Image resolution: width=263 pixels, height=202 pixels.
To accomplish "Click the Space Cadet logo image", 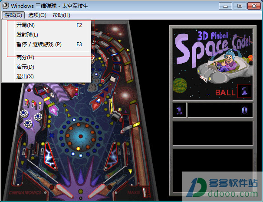I will [213, 64].
